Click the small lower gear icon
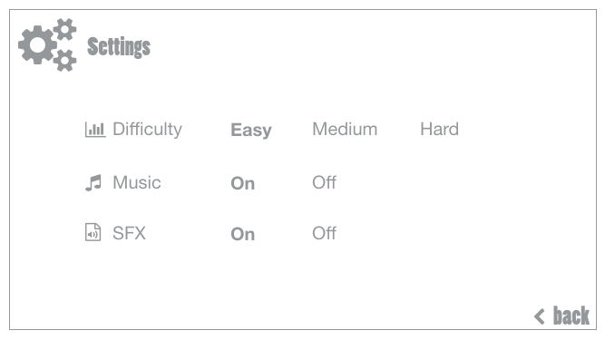The height and width of the screenshot is (340, 605). pos(64,61)
